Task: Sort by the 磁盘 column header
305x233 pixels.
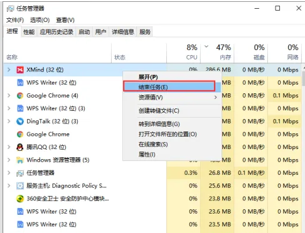Action: (251, 53)
